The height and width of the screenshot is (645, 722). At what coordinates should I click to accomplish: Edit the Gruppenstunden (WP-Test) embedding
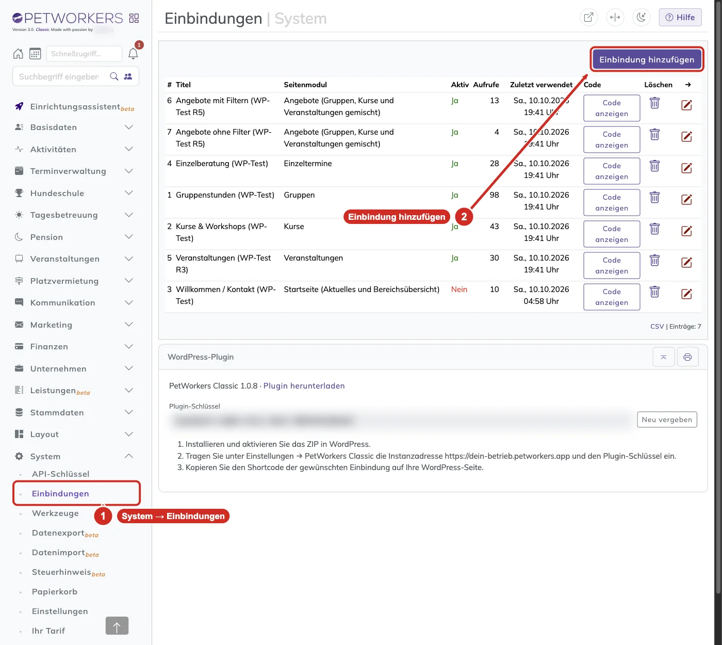(686, 200)
